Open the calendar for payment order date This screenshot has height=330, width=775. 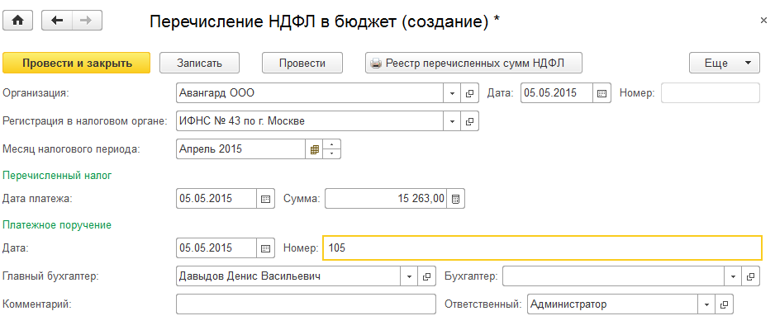pyautogui.click(x=266, y=248)
